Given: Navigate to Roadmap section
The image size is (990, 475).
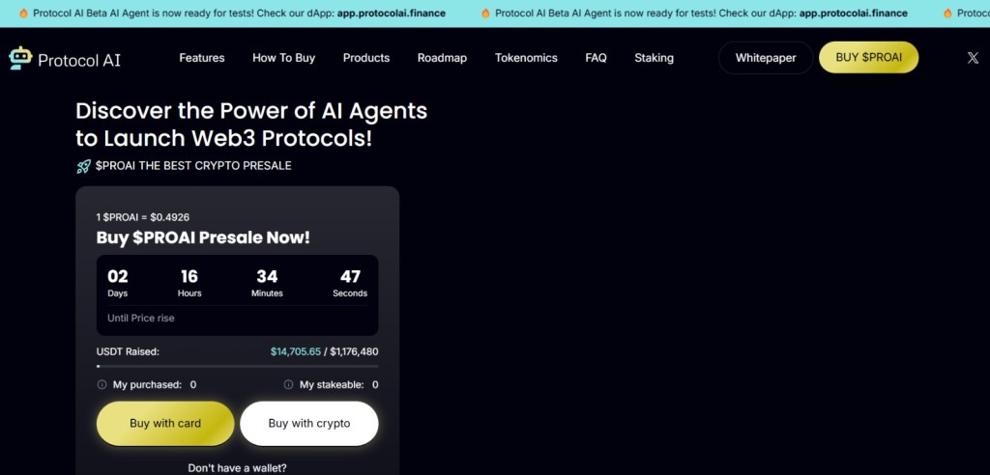Looking at the screenshot, I should coord(442,58).
